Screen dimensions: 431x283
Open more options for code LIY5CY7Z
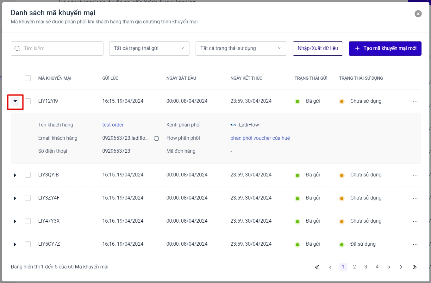point(415,244)
